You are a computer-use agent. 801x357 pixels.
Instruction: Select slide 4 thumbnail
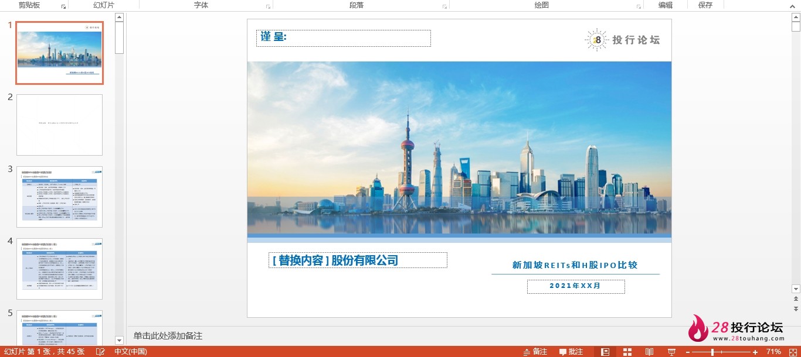pos(59,269)
